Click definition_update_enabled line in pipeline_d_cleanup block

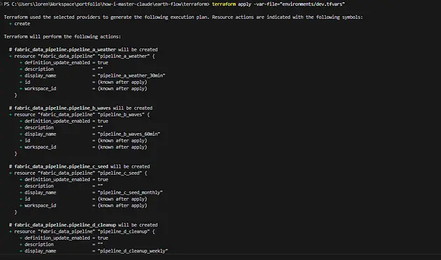click(x=64, y=238)
